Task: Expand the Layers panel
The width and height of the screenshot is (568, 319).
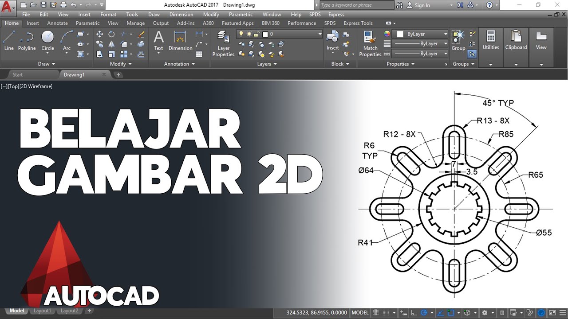Action: point(267,64)
